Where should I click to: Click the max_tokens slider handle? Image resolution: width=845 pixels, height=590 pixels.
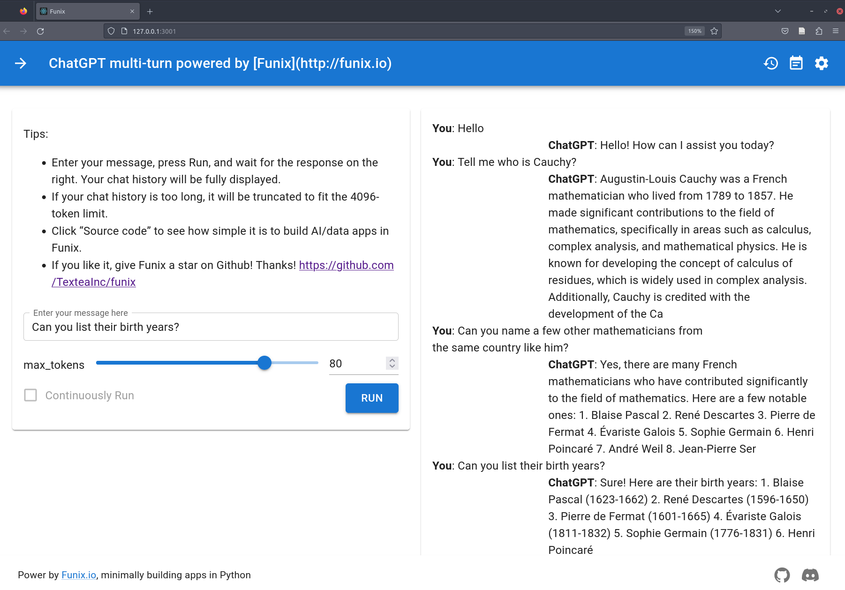[x=264, y=363]
